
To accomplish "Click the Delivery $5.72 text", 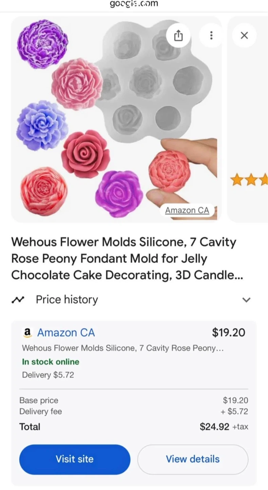I will click(x=48, y=375).
